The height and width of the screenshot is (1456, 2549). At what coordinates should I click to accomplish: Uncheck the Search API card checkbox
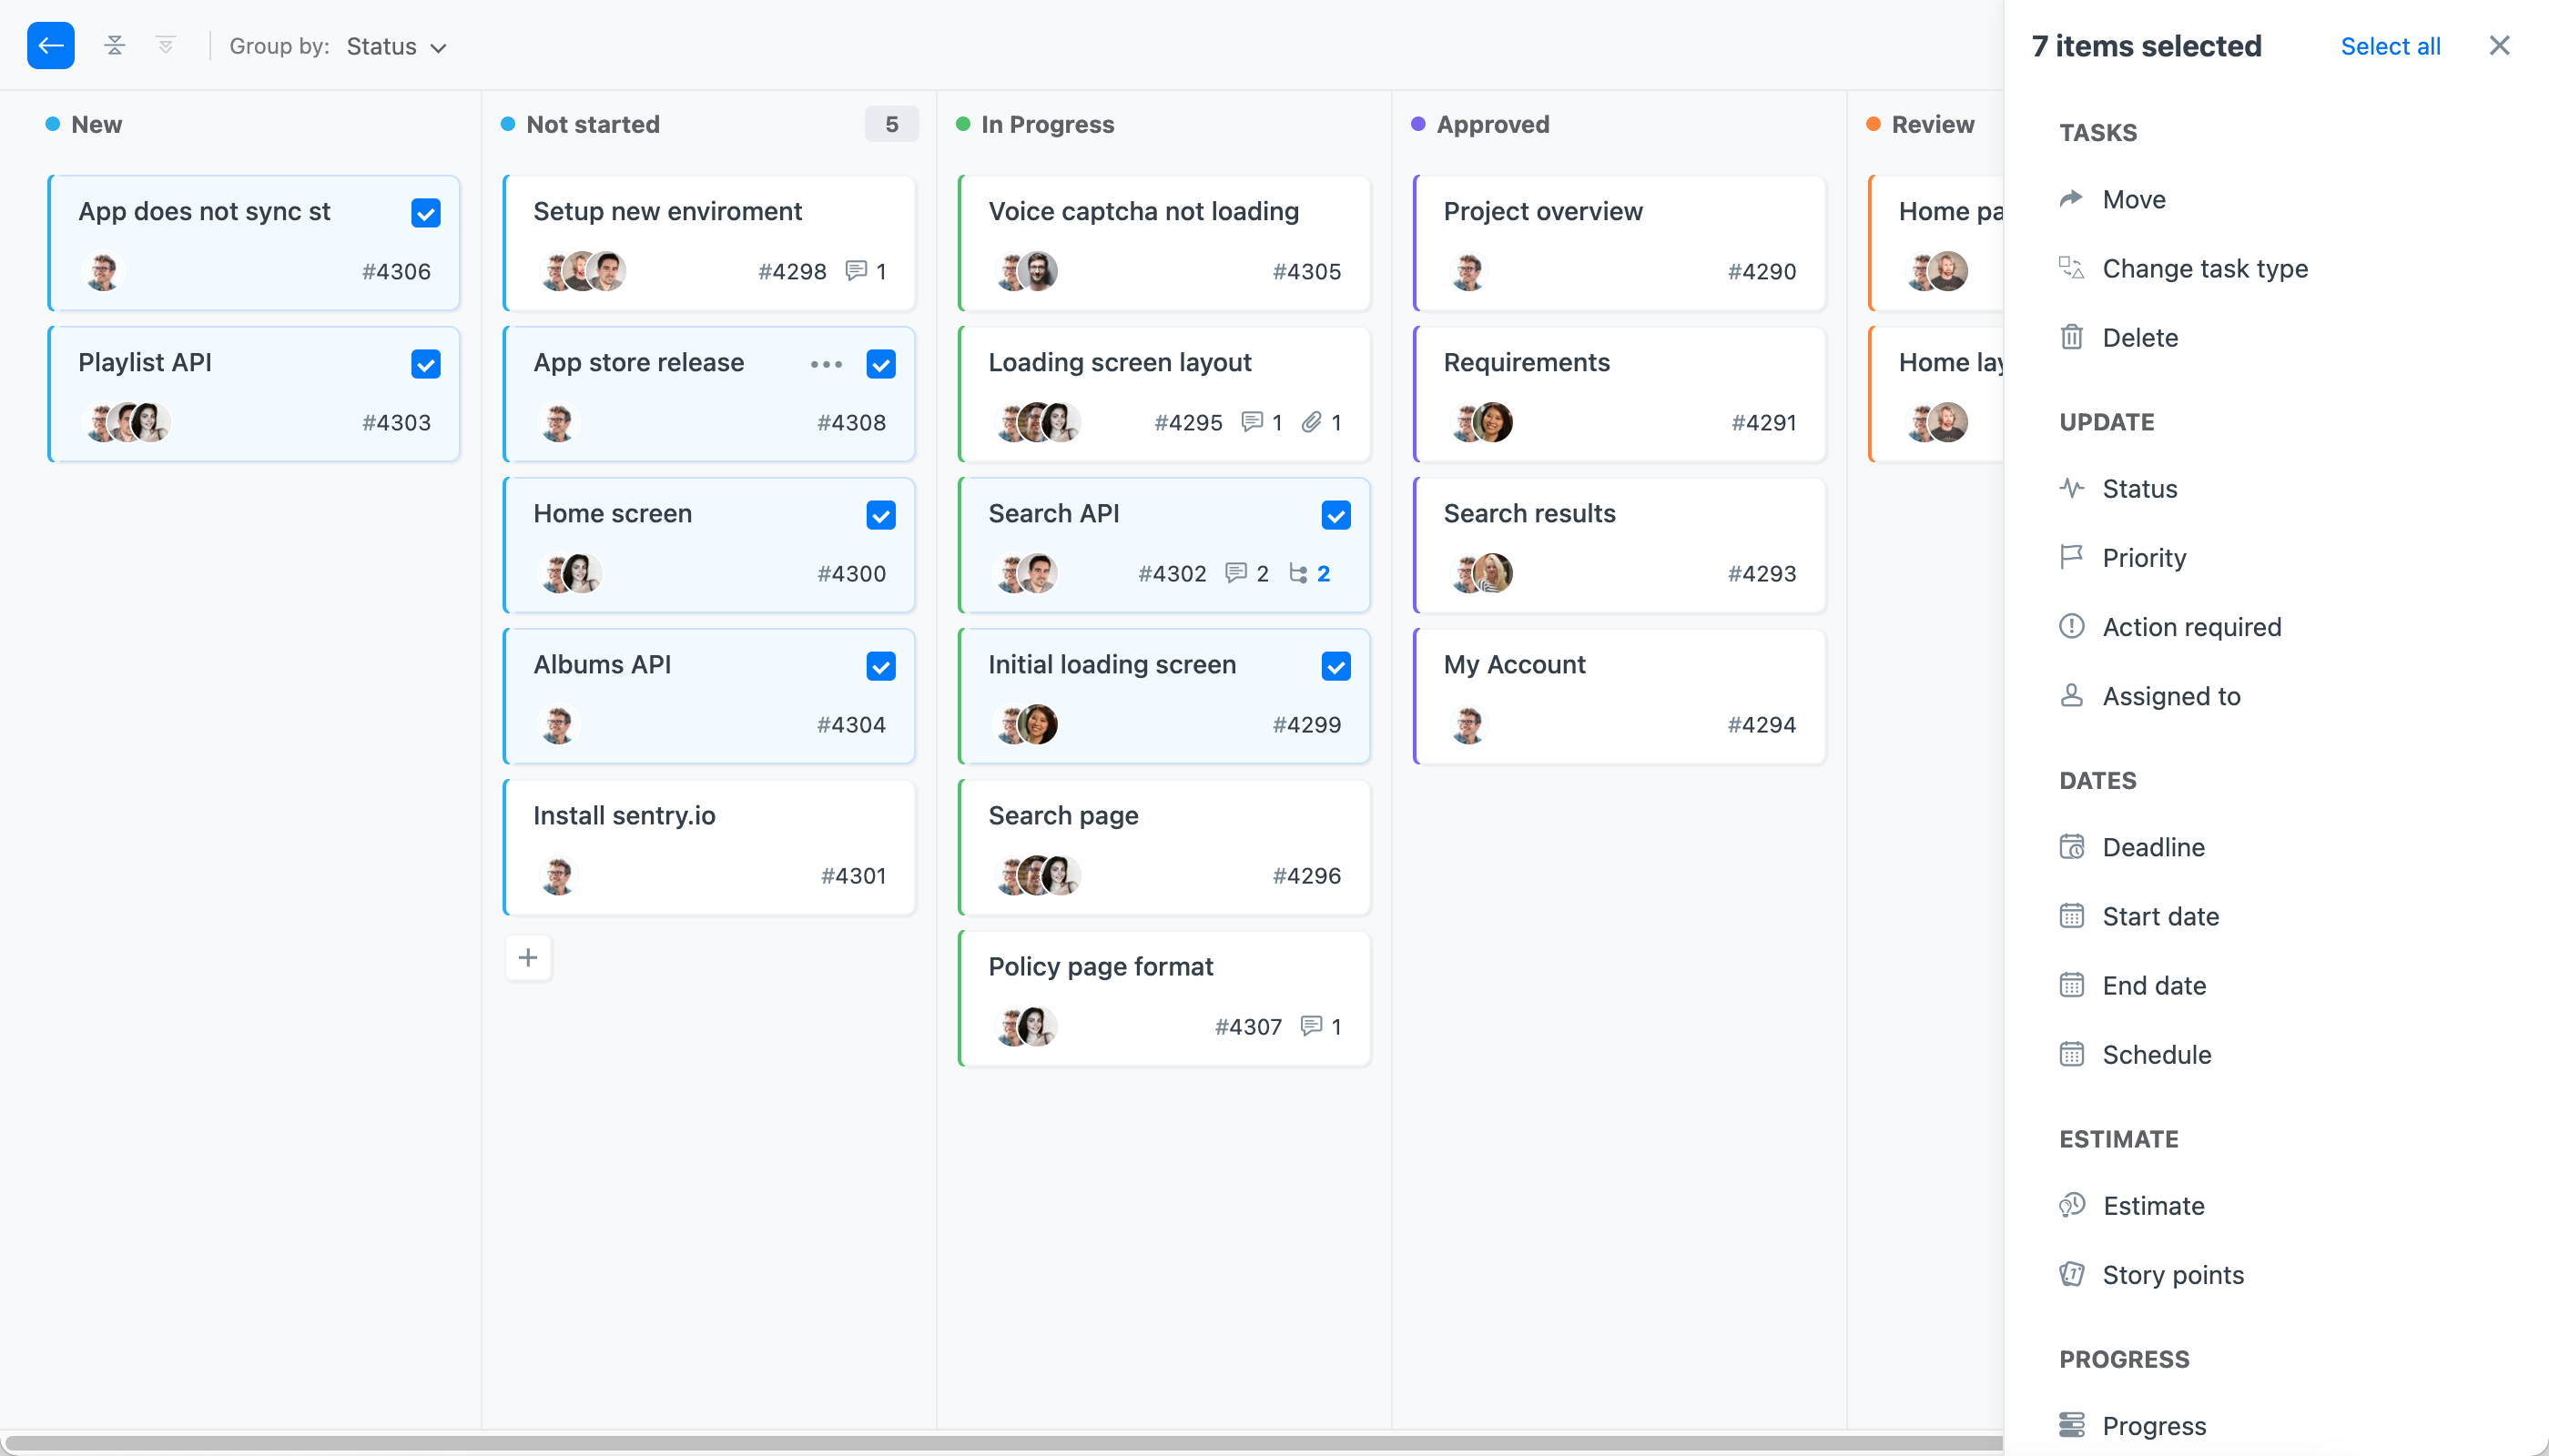tap(1336, 515)
